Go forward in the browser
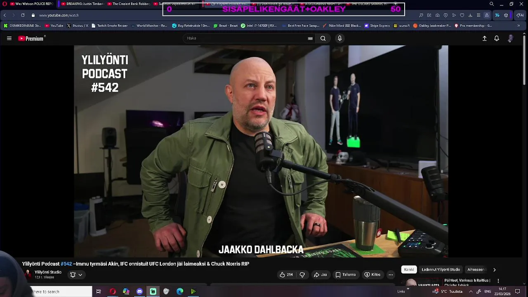The width and height of the screenshot is (528, 297). (13, 15)
